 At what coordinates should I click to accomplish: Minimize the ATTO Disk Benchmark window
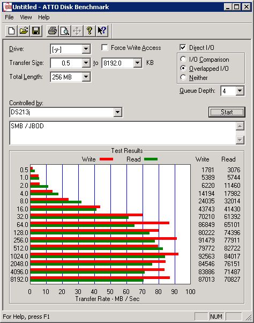point(228,7)
